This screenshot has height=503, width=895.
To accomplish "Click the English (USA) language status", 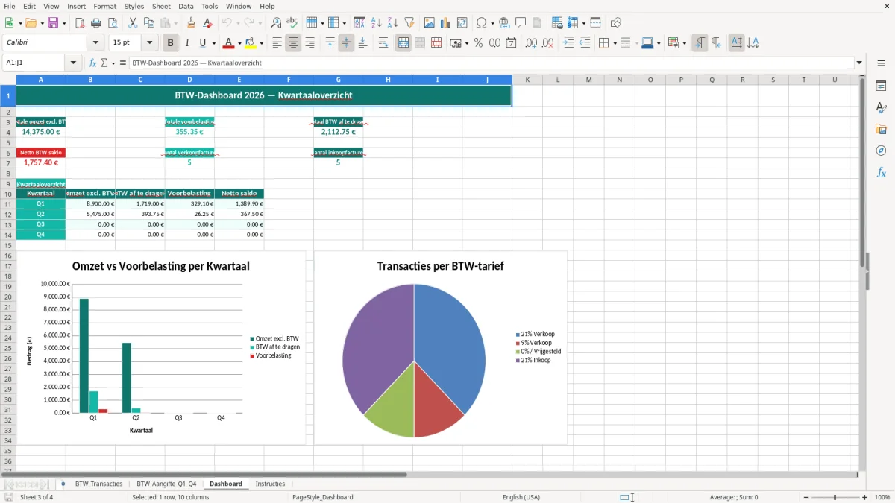I will coord(521,497).
